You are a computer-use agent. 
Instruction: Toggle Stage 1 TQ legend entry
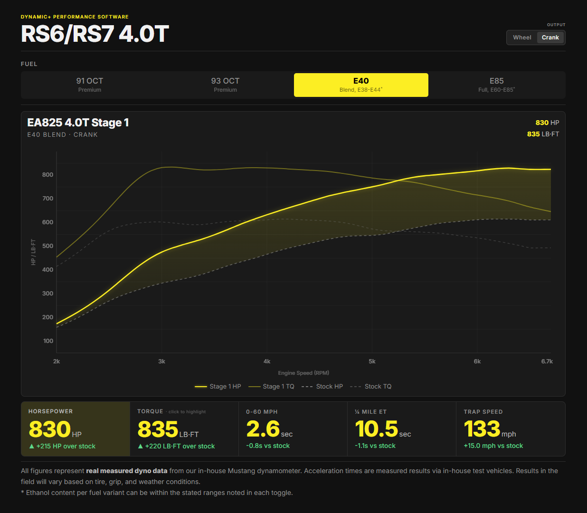(x=271, y=387)
